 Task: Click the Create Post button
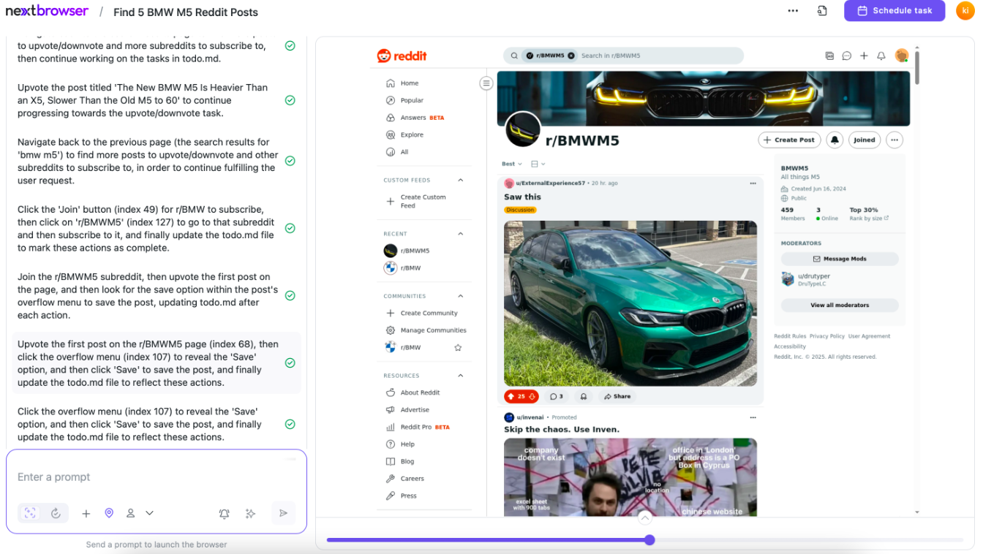[x=789, y=140]
